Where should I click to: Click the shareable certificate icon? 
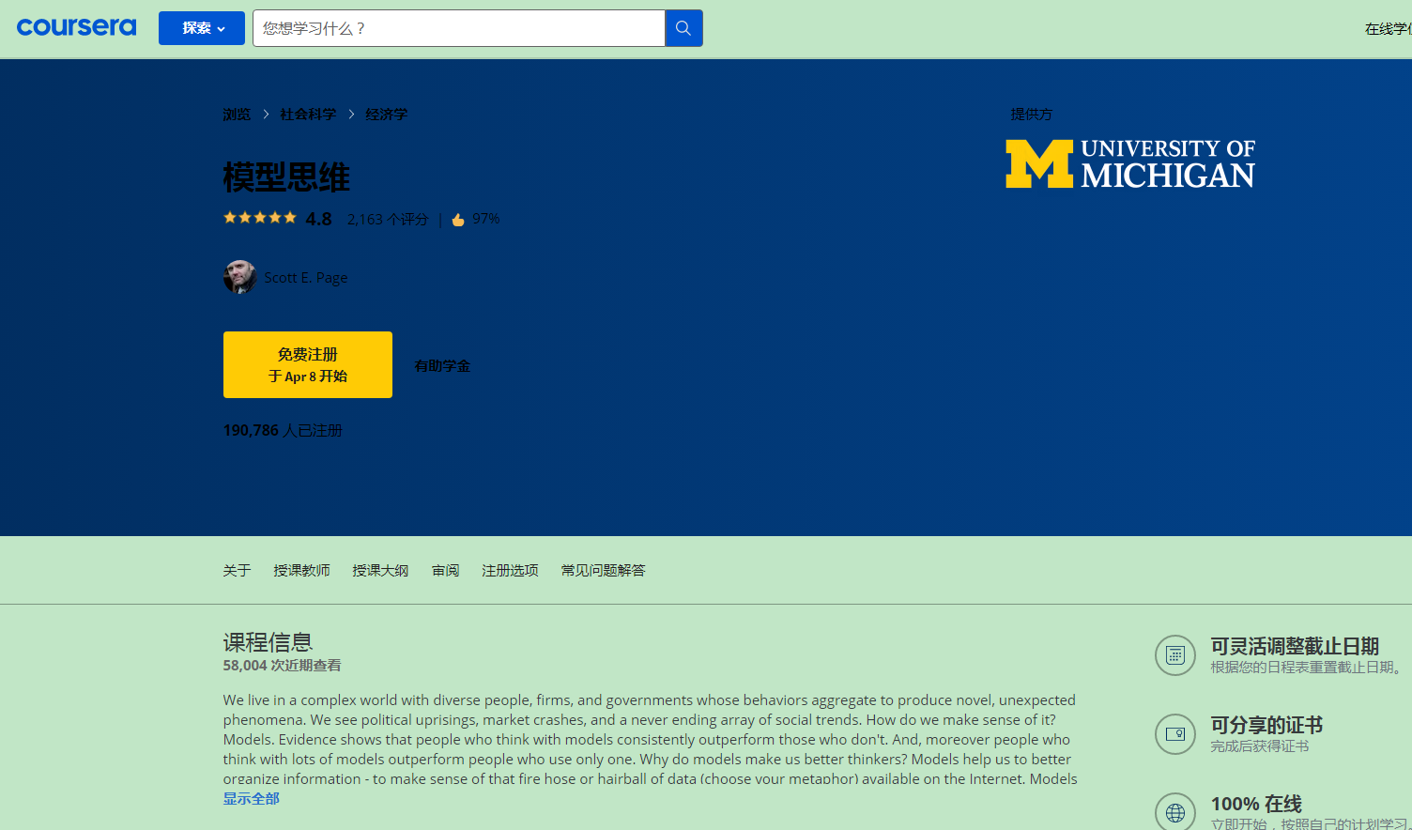click(x=1175, y=734)
